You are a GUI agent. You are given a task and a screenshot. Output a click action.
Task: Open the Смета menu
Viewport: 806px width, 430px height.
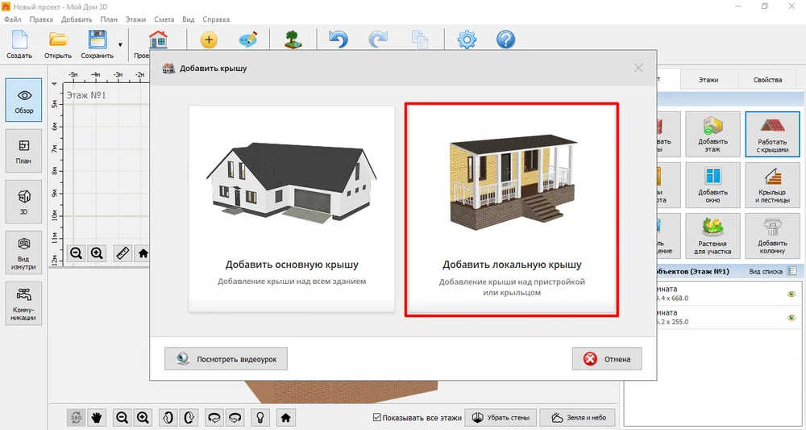point(164,19)
